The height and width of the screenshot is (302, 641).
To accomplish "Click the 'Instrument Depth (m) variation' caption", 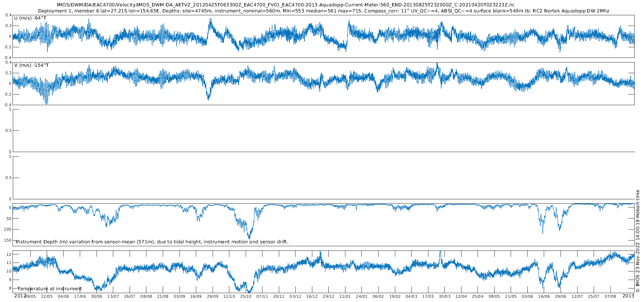I will [152, 242].
